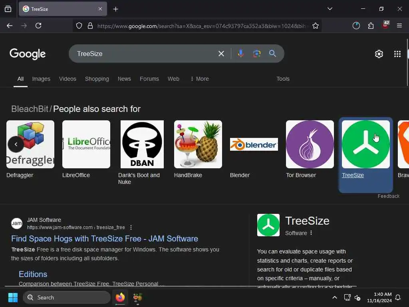Click the Darik's Boot and Nuke label
409x307 pixels.
coord(139,179)
